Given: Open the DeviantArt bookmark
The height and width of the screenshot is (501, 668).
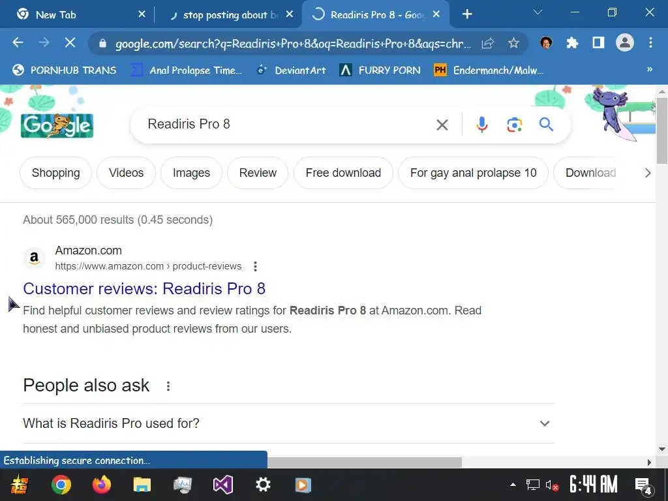Looking at the screenshot, I should pos(291,70).
